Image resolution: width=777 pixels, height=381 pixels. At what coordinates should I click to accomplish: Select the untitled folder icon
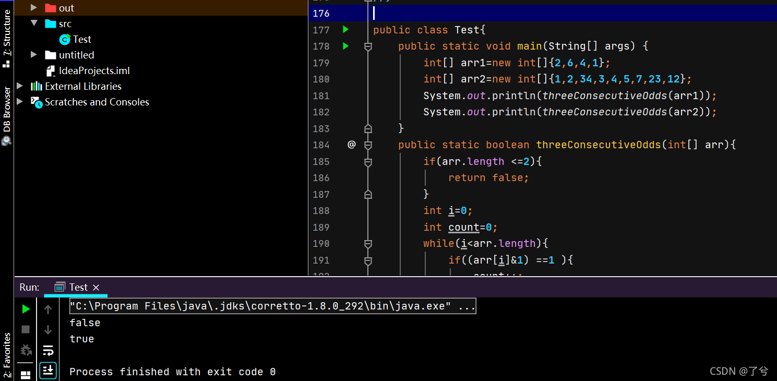51,55
